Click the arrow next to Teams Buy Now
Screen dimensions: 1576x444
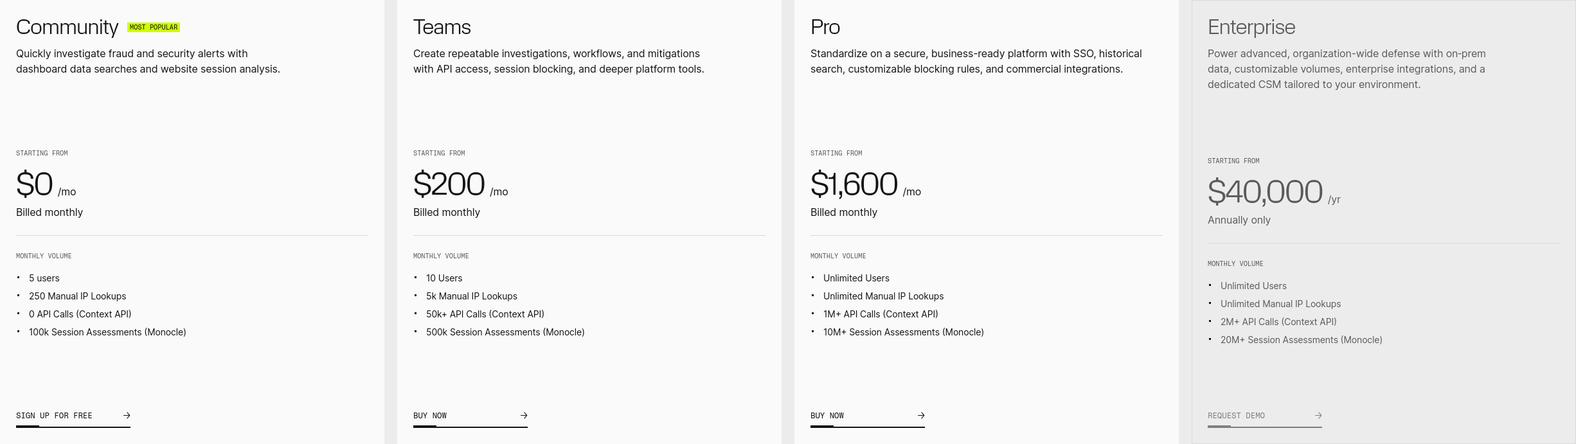(x=524, y=416)
